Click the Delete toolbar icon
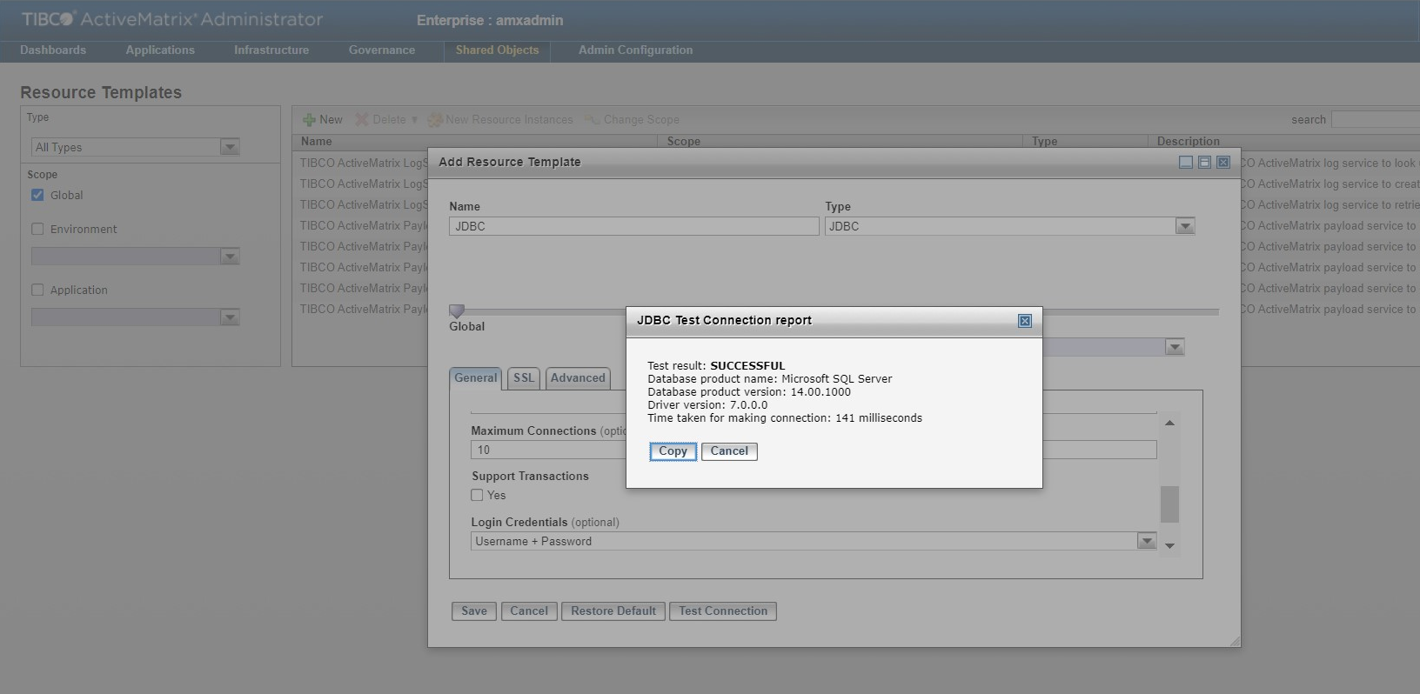Viewport: 1420px width, 694px height. click(362, 120)
